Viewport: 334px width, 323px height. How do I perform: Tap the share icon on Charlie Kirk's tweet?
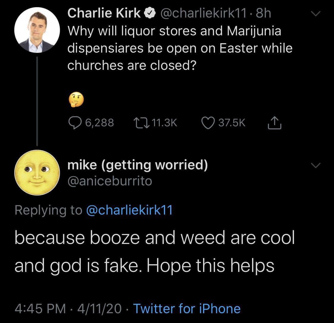point(275,122)
